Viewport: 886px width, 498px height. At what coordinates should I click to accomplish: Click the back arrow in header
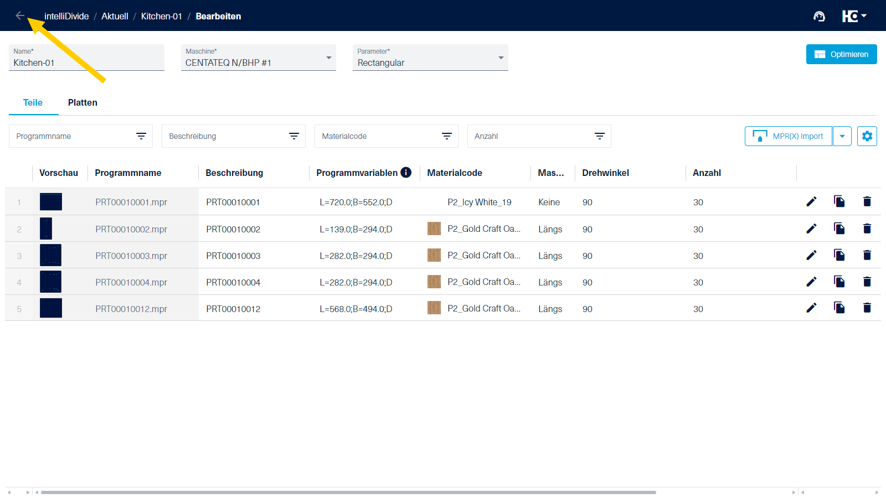[x=20, y=15]
